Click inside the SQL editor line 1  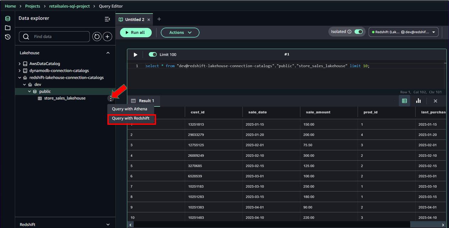tap(258, 66)
